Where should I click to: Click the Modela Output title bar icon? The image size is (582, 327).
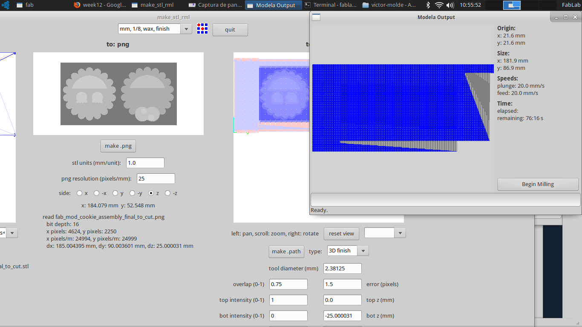coord(315,17)
